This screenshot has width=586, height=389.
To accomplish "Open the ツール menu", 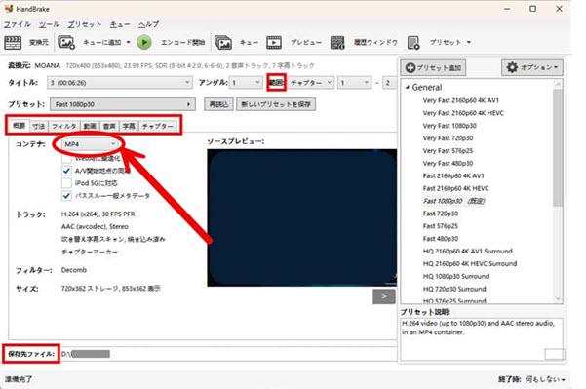I will (x=50, y=24).
